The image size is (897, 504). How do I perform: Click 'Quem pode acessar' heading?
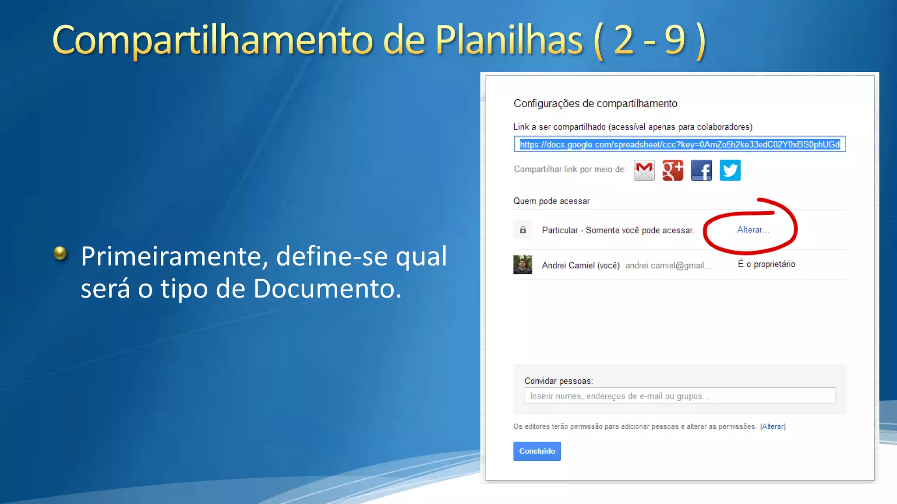[551, 201]
